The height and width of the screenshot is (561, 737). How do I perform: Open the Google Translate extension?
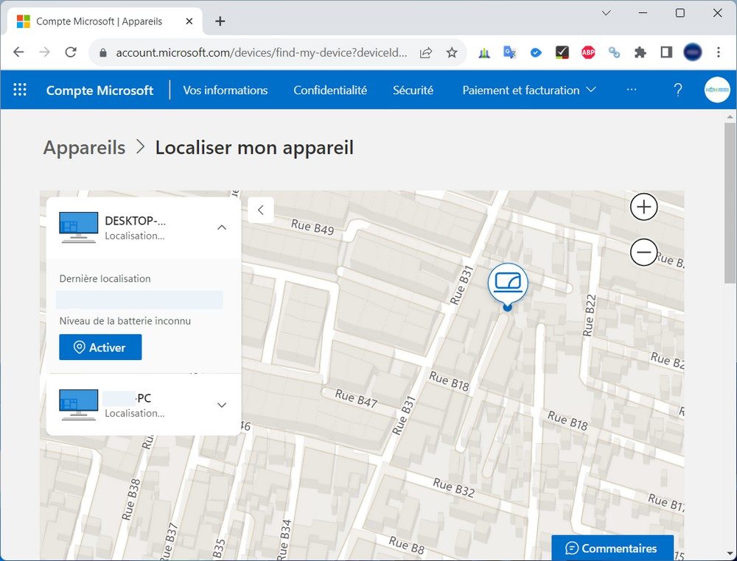tap(509, 52)
